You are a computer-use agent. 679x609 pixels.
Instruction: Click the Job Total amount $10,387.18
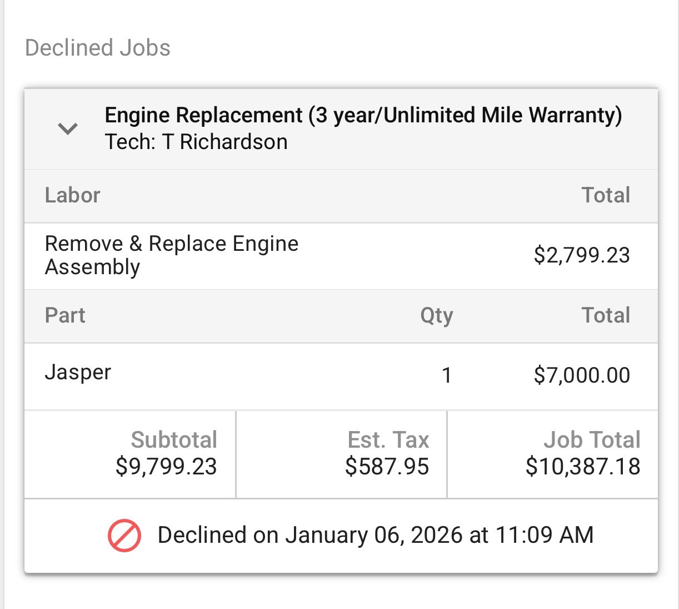pyautogui.click(x=582, y=467)
